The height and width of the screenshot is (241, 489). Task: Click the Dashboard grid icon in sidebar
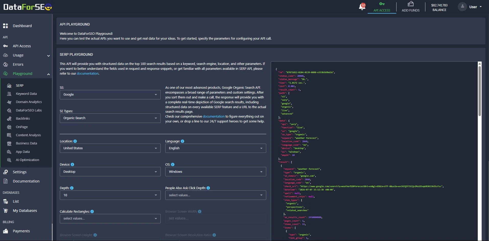[x=5, y=26]
